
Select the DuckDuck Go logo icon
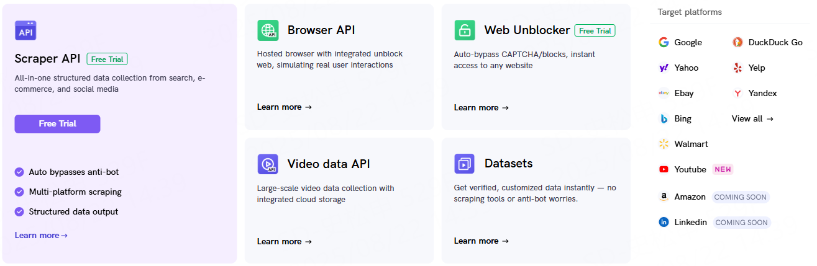point(737,43)
